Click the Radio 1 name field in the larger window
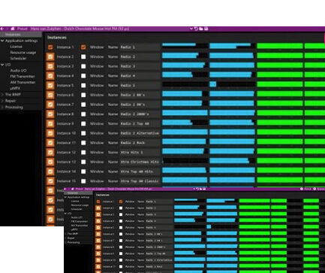The image size is (325, 273). [140, 47]
